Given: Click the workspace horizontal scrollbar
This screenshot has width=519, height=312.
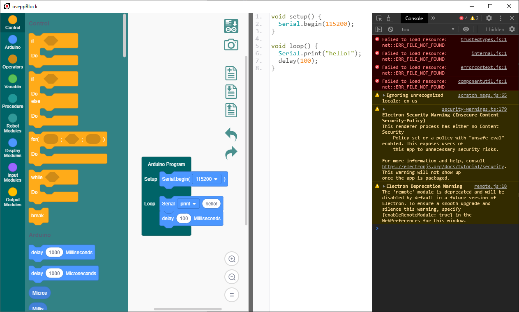Looking at the screenshot, I should click(188, 309).
